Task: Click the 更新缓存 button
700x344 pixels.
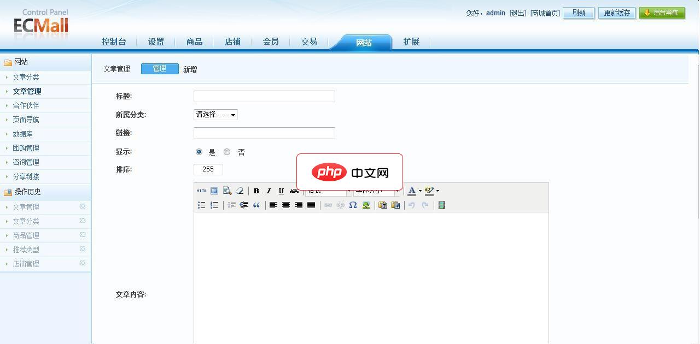Action: pyautogui.click(x=617, y=13)
